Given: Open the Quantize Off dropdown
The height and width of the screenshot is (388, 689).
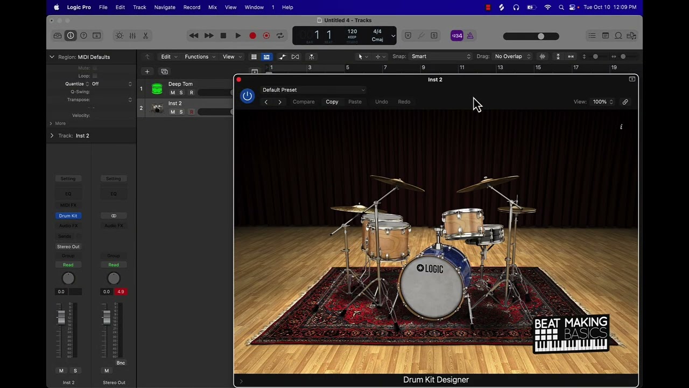Looking at the screenshot, I should [x=111, y=84].
